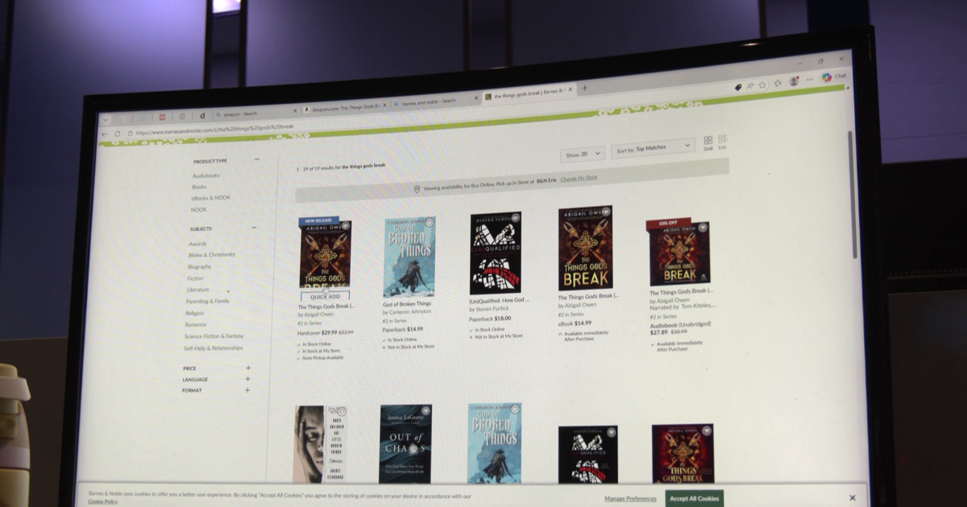967x507 pixels.
Task: Click wishlist heart on Out of Chaos cover
Action: tap(425, 411)
